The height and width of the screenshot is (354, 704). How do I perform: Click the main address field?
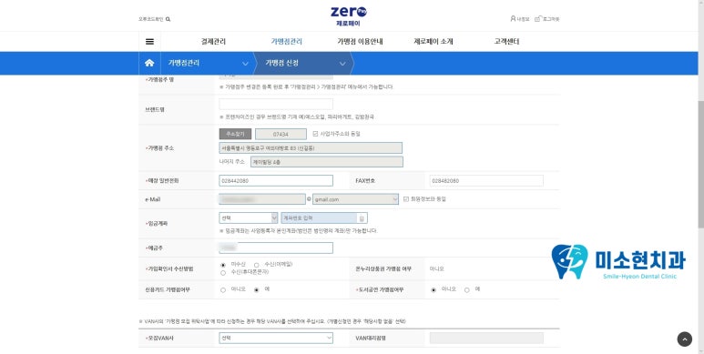311,147
